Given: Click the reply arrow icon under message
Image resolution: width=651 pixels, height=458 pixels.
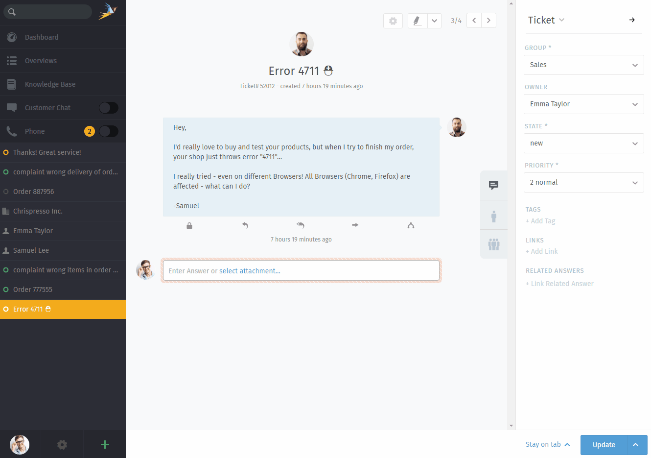Looking at the screenshot, I should coord(245,225).
